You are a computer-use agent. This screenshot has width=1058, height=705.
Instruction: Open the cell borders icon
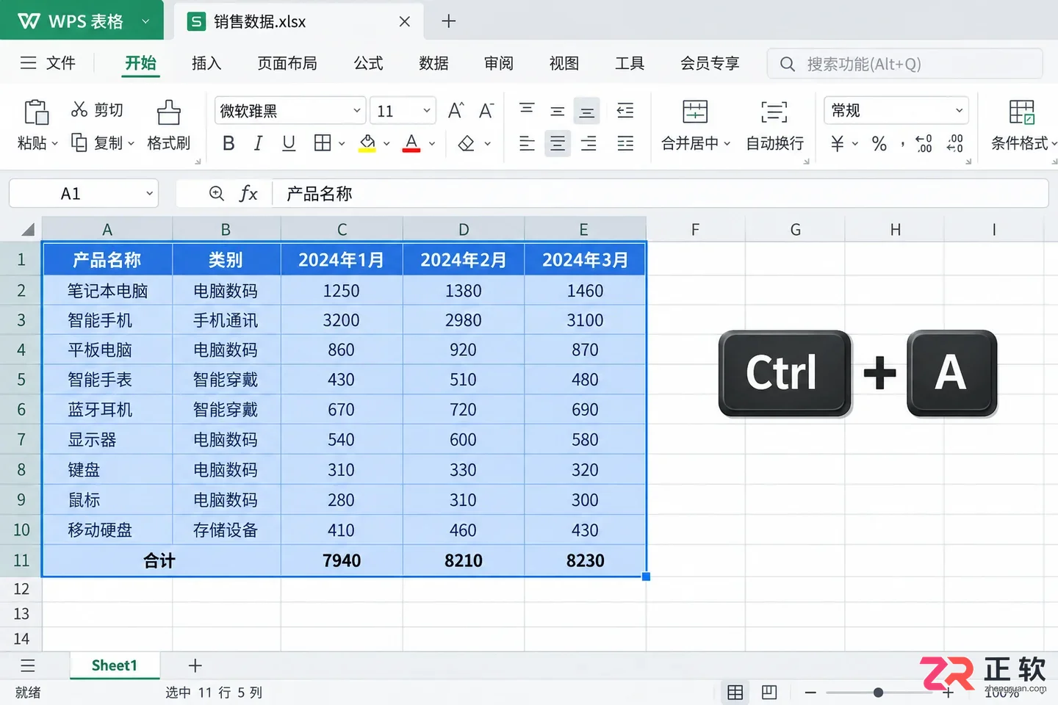[x=323, y=142]
